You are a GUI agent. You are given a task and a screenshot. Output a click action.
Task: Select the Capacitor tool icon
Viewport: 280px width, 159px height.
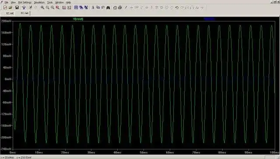coord(147,7)
